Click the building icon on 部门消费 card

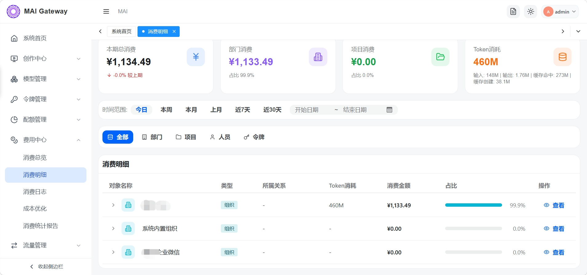point(318,57)
